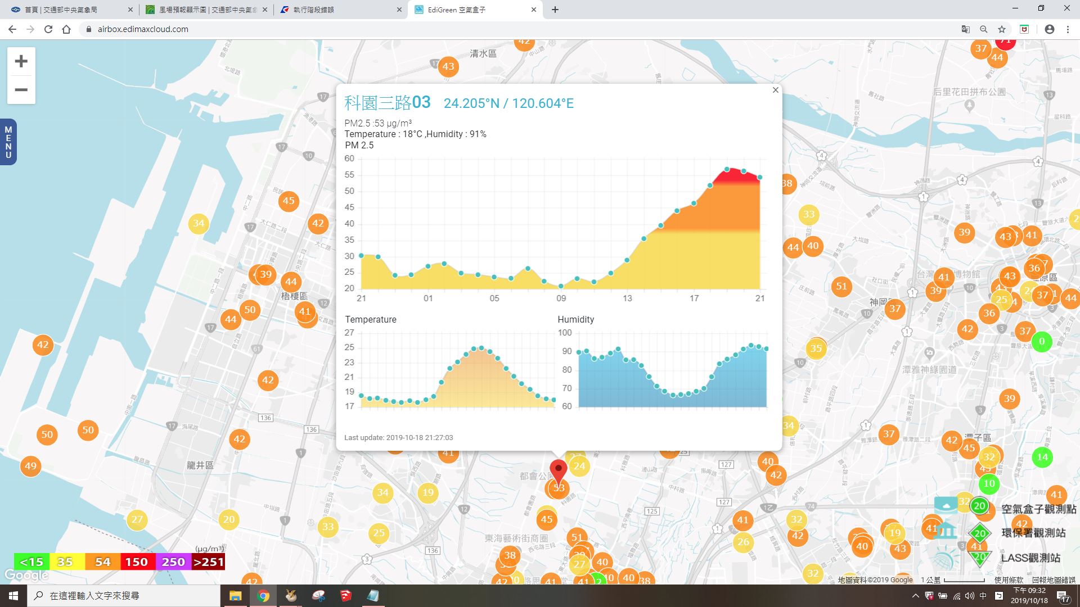Open the orange 49 sensor marker
The image size is (1080, 607).
(31, 466)
